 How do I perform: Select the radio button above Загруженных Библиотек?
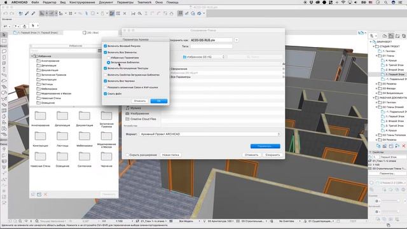coord(109,58)
